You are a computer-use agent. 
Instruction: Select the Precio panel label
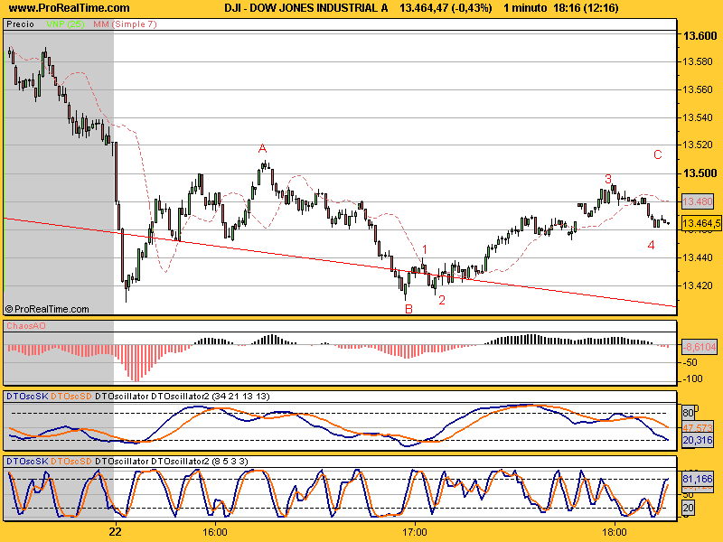(20, 24)
